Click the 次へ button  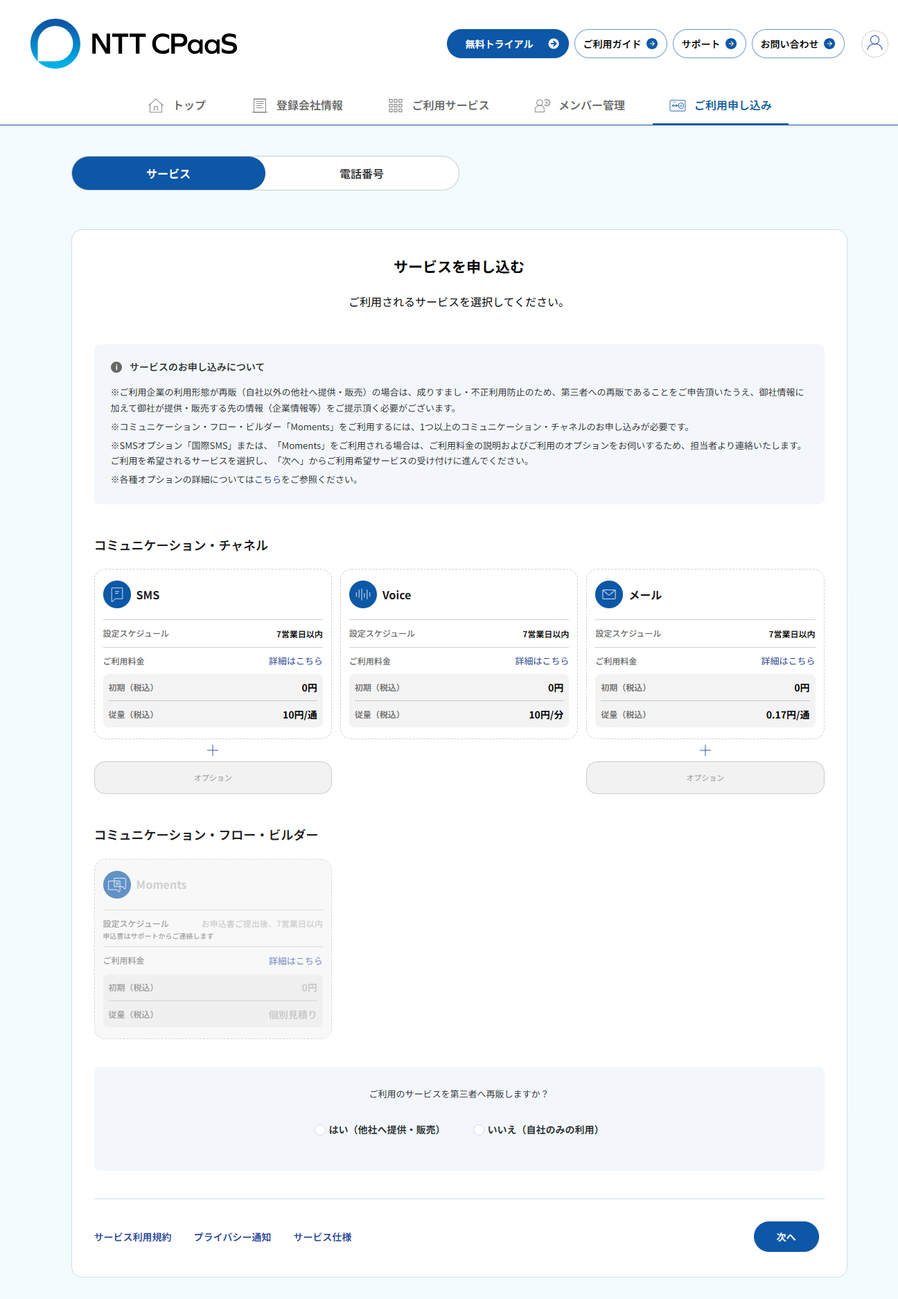[x=786, y=1237]
